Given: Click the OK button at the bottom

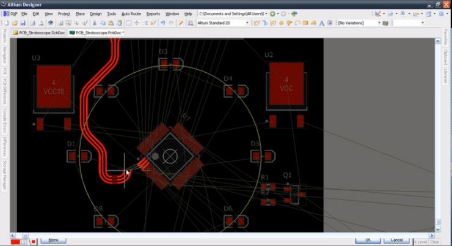Looking at the screenshot, I should coord(368,240).
